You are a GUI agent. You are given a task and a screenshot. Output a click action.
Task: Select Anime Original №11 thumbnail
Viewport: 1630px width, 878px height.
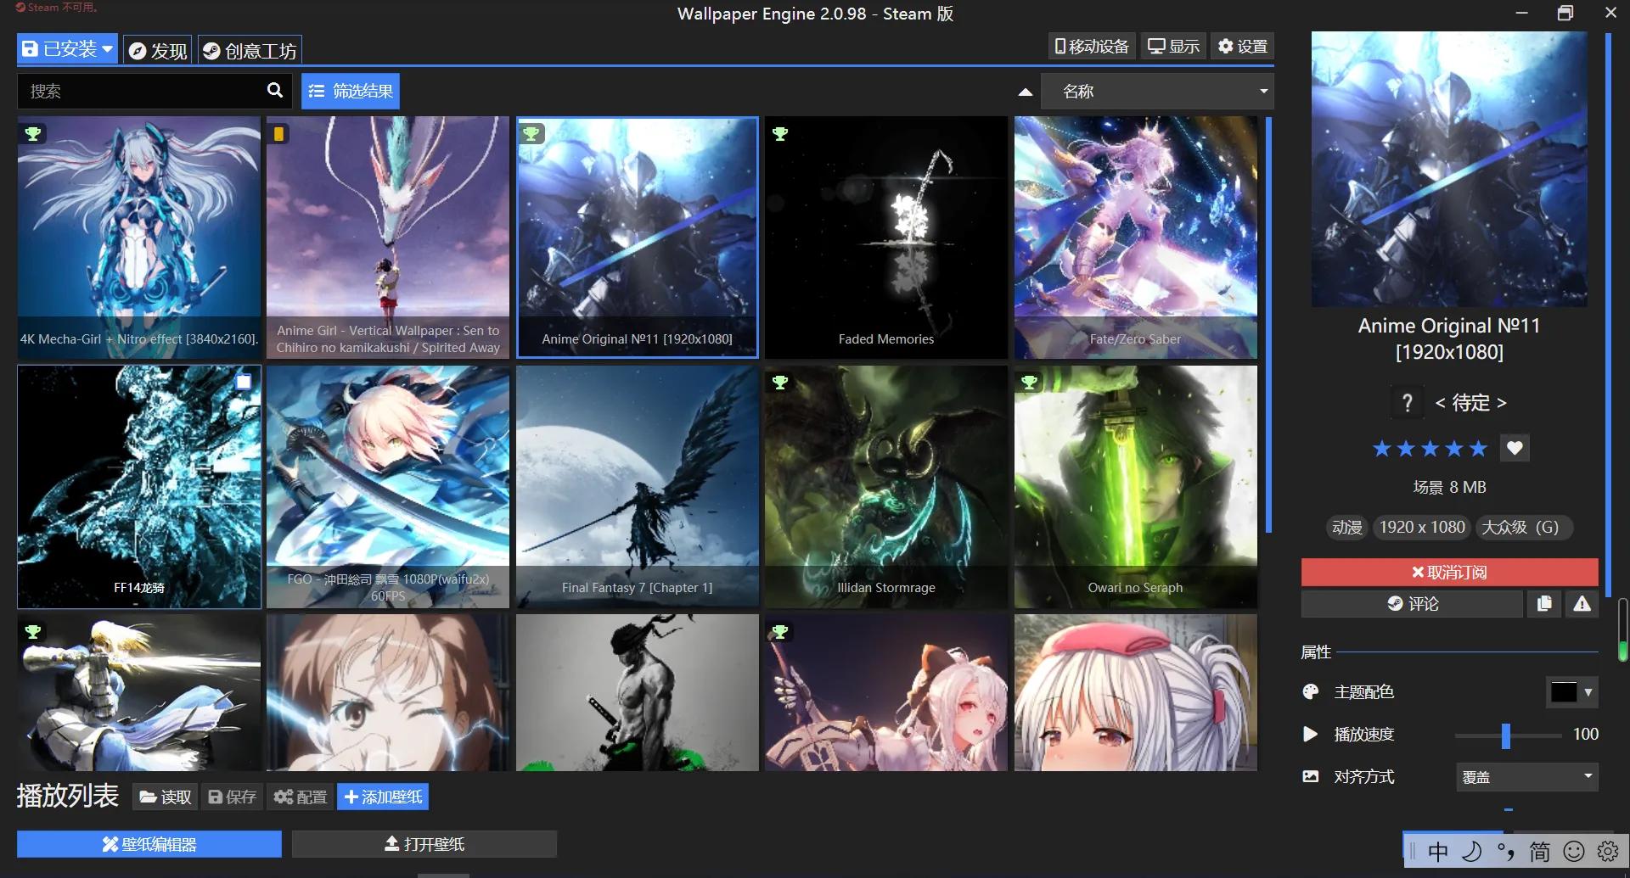pyautogui.click(x=638, y=238)
